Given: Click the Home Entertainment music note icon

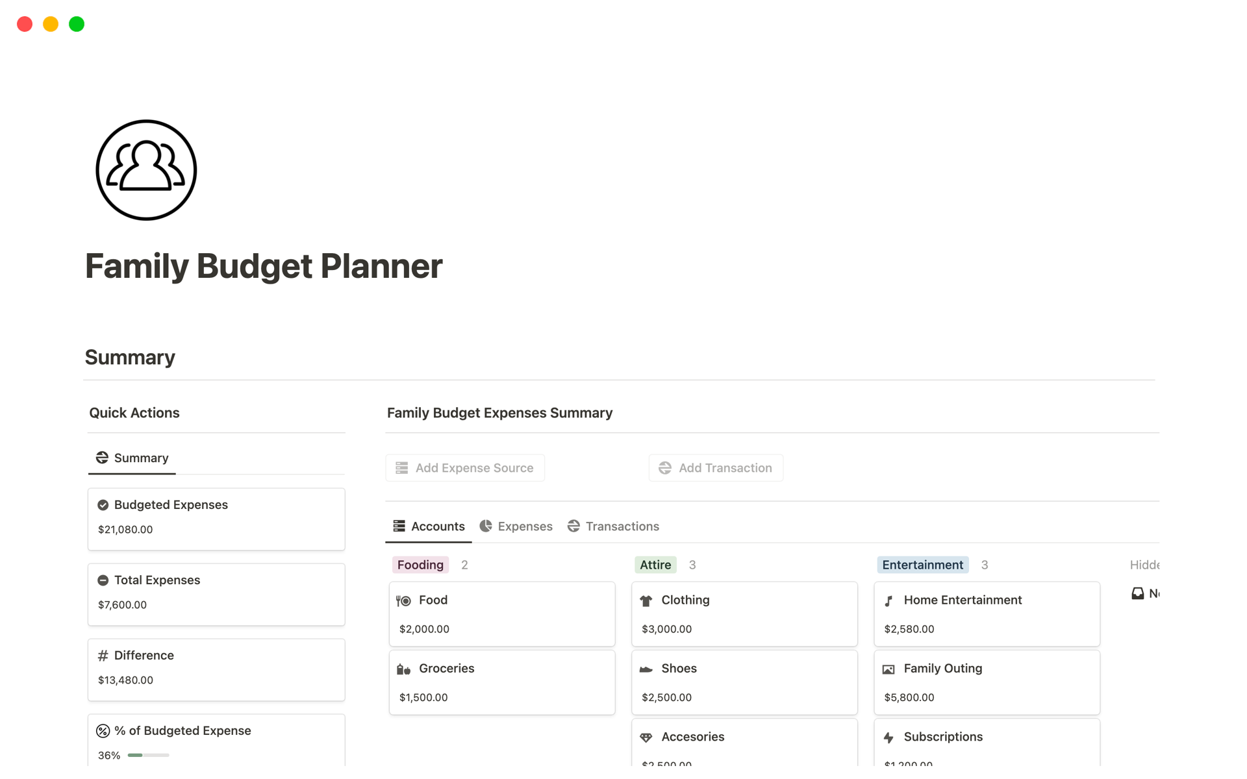Looking at the screenshot, I should pos(888,601).
